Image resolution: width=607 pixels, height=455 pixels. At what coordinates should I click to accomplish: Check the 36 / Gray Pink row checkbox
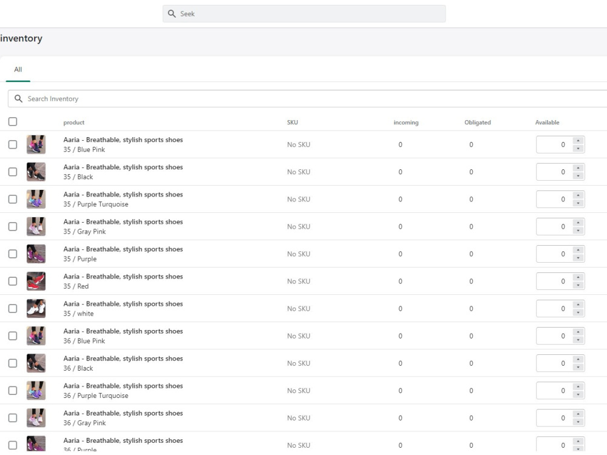coord(13,418)
